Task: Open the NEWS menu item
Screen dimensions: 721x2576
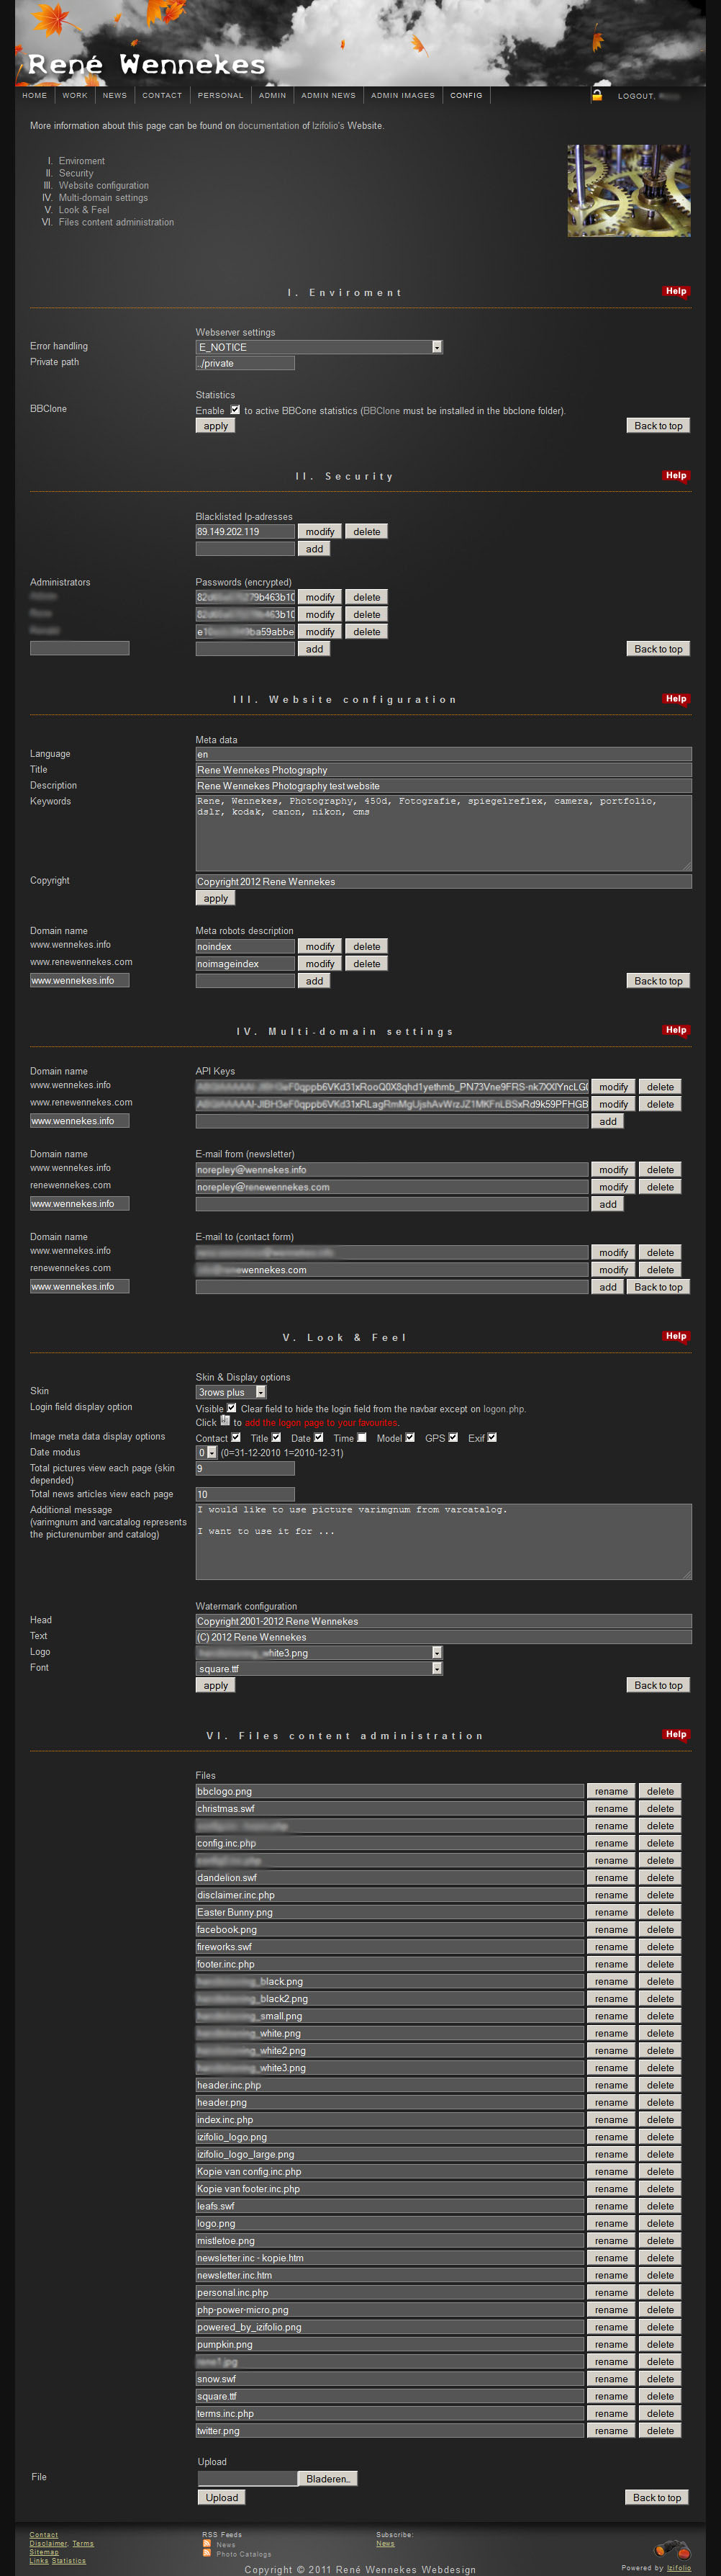Action: coord(115,96)
